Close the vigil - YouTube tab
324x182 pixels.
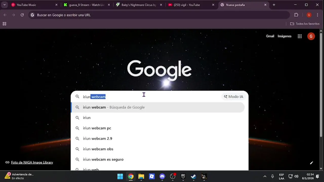pos(213,5)
